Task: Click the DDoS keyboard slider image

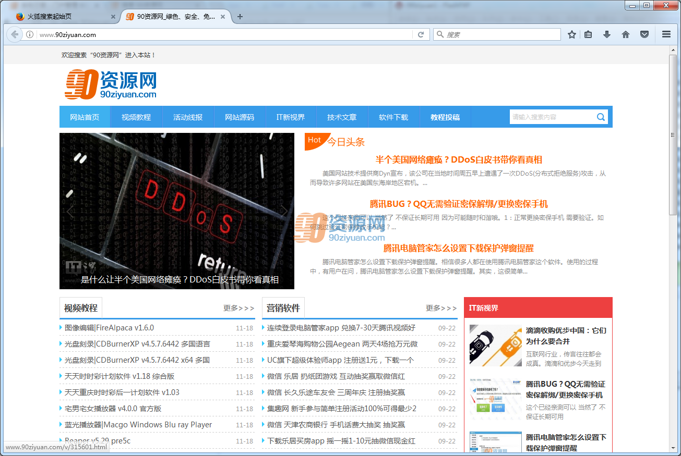Action: pos(177,211)
